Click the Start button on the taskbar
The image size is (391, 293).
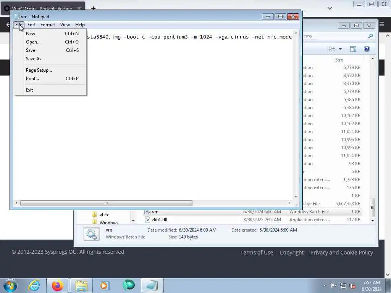pyautogui.click(x=10, y=285)
